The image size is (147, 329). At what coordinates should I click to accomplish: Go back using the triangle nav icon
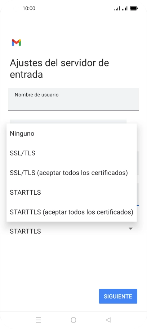[x=108, y=320]
